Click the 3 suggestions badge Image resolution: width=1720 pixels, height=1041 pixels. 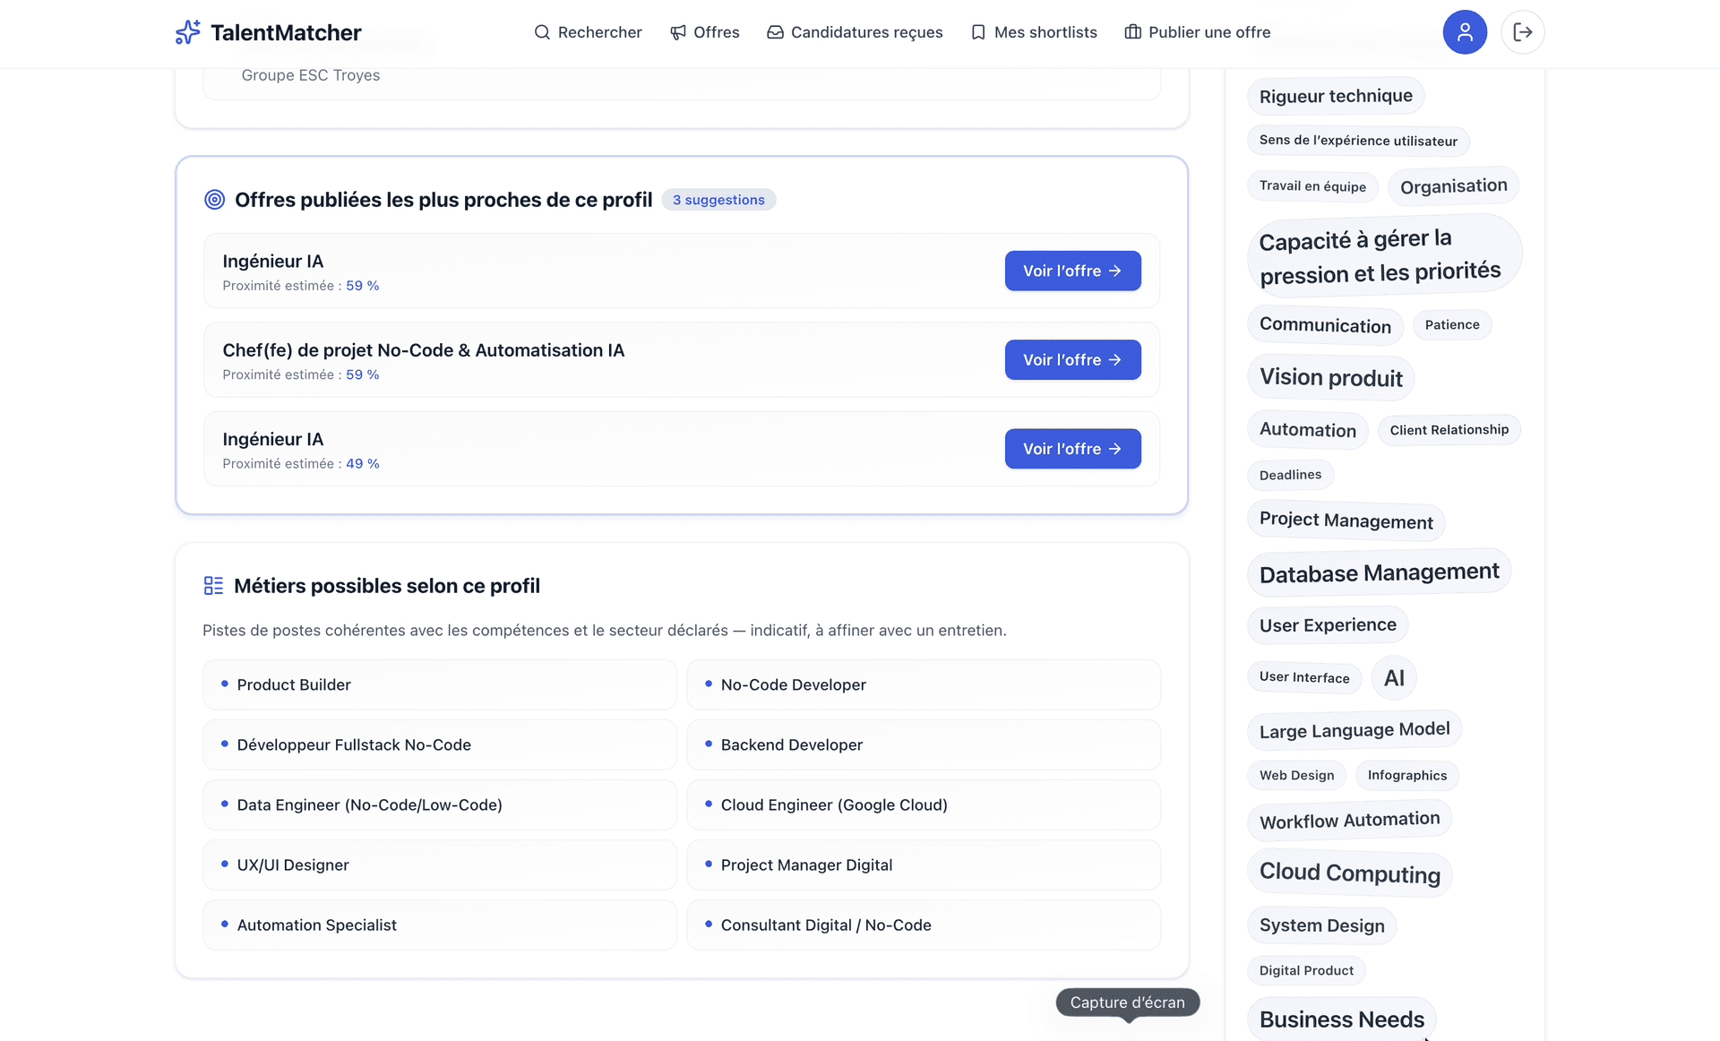pos(718,200)
